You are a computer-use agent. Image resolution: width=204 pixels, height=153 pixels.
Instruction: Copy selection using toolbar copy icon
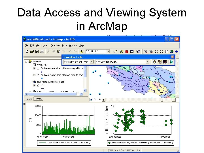click(53, 51)
